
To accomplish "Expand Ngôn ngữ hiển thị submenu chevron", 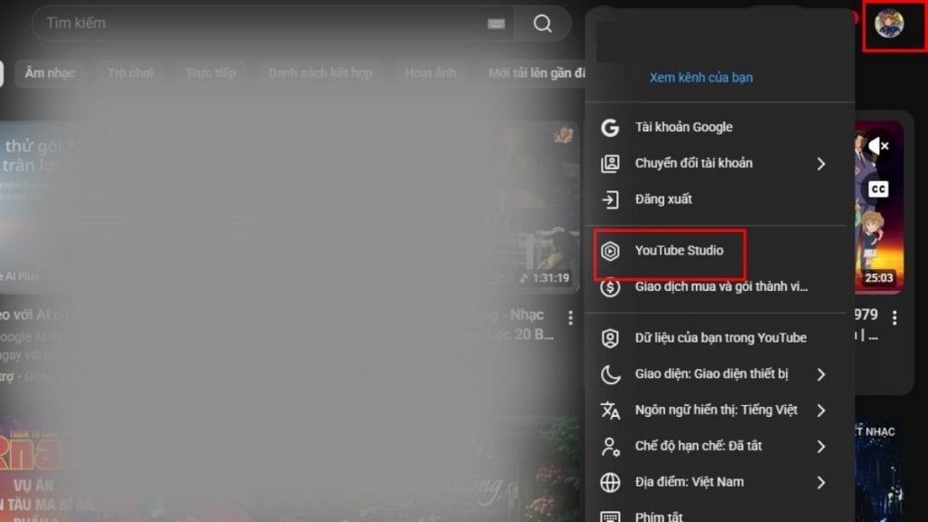I will pyautogui.click(x=821, y=411).
